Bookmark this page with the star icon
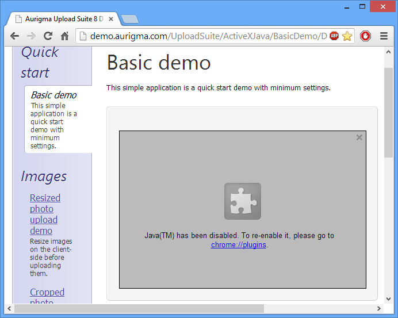 (347, 36)
